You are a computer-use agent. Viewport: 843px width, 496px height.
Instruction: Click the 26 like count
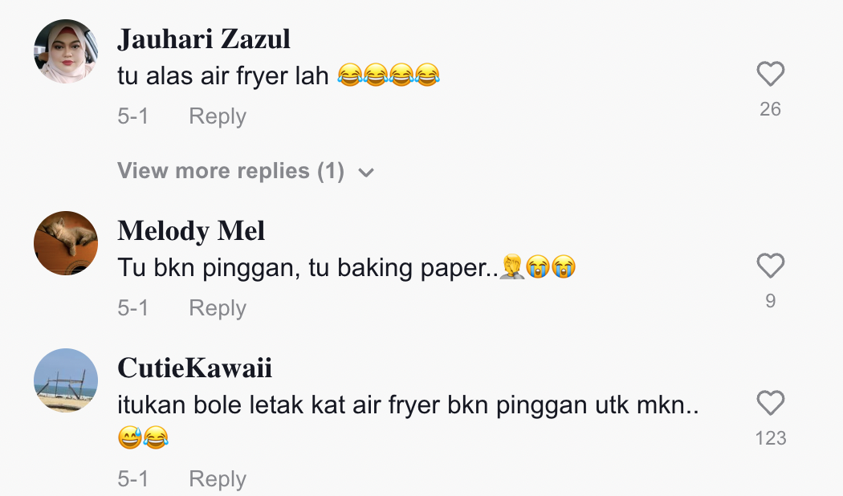[x=771, y=109]
